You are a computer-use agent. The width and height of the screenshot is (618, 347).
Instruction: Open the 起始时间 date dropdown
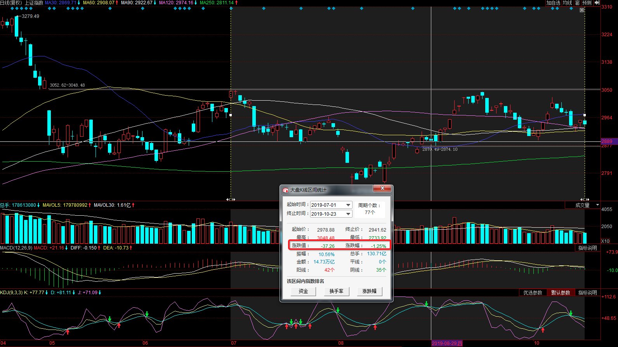(x=348, y=205)
